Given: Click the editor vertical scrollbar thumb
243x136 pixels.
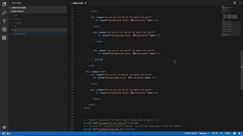Looking at the screenshot, I should (242, 70).
